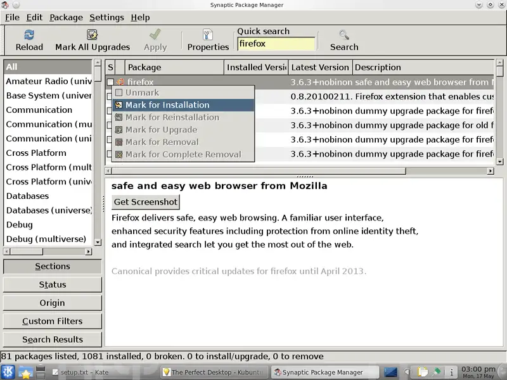This screenshot has height=380, width=507.
Task: Choose Mark for Complete Removal
Action: pyautogui.click(x=183, y=155)
